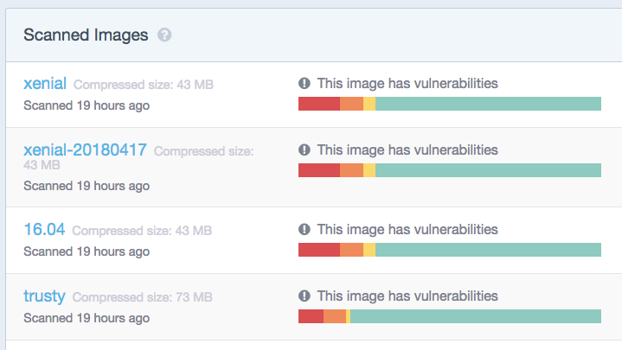Click green segment of 16.04 vulnerability bar
The width and height of the screenshot is (622, 350).
tap(488, 250)
